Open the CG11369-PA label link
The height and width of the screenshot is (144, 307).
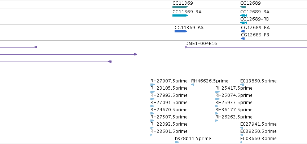point(189,28)
